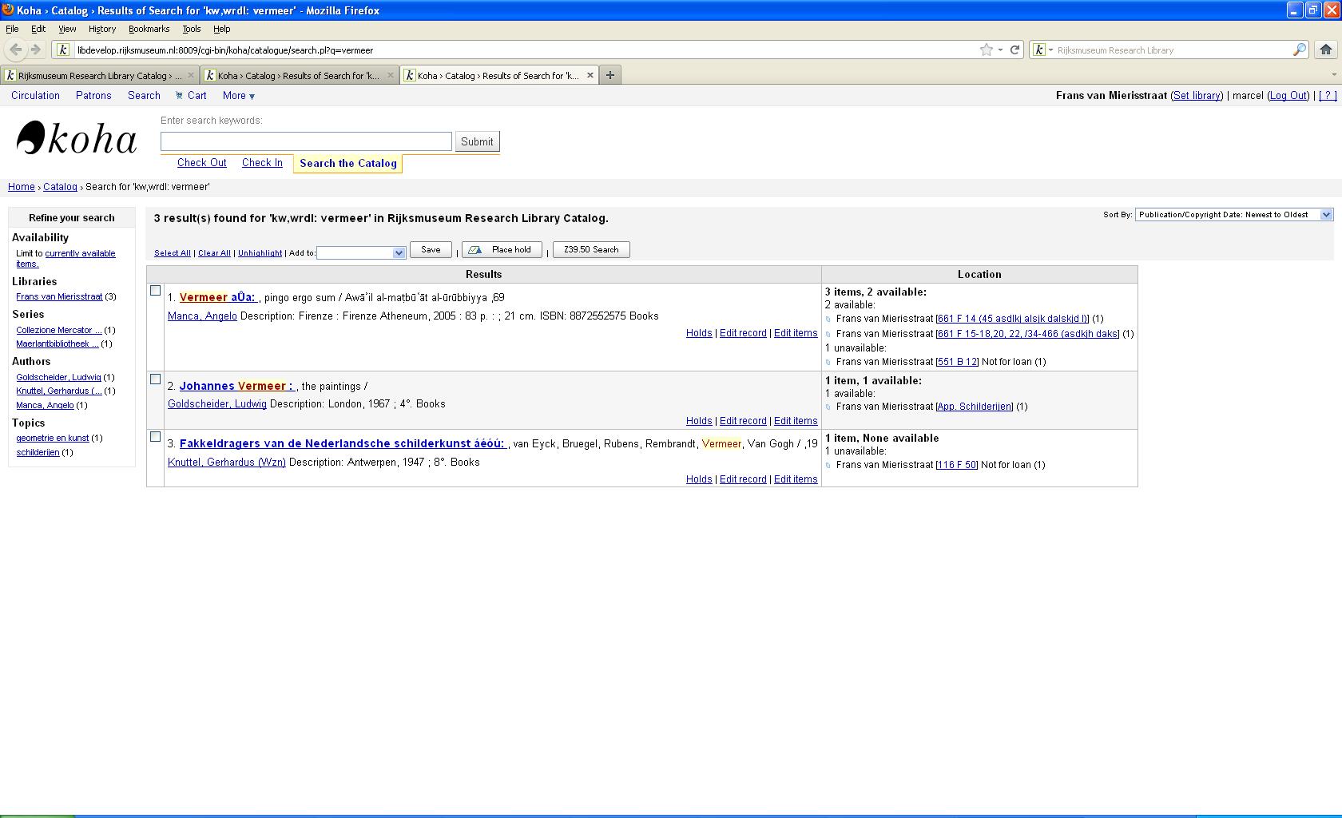Click the search keywords input field
Screen dimensions: 1342x818
(306, 141)
